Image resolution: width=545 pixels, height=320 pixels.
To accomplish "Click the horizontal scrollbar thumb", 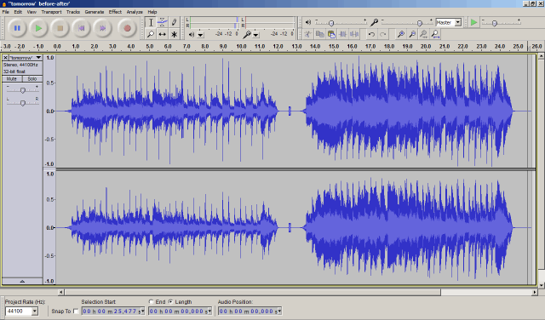I will [253, 292].
